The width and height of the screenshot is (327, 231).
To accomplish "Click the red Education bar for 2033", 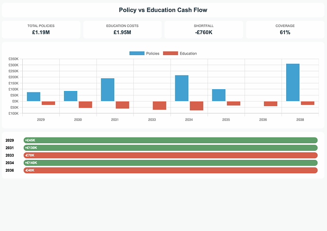I will tap(159, 105).
